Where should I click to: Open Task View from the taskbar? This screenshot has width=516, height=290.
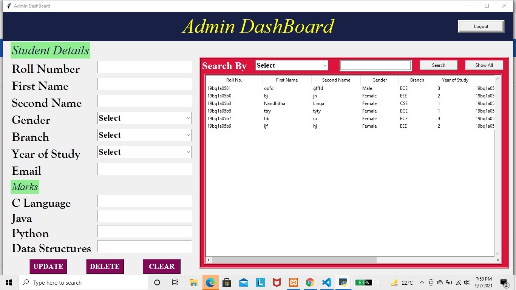pos(175,282)
